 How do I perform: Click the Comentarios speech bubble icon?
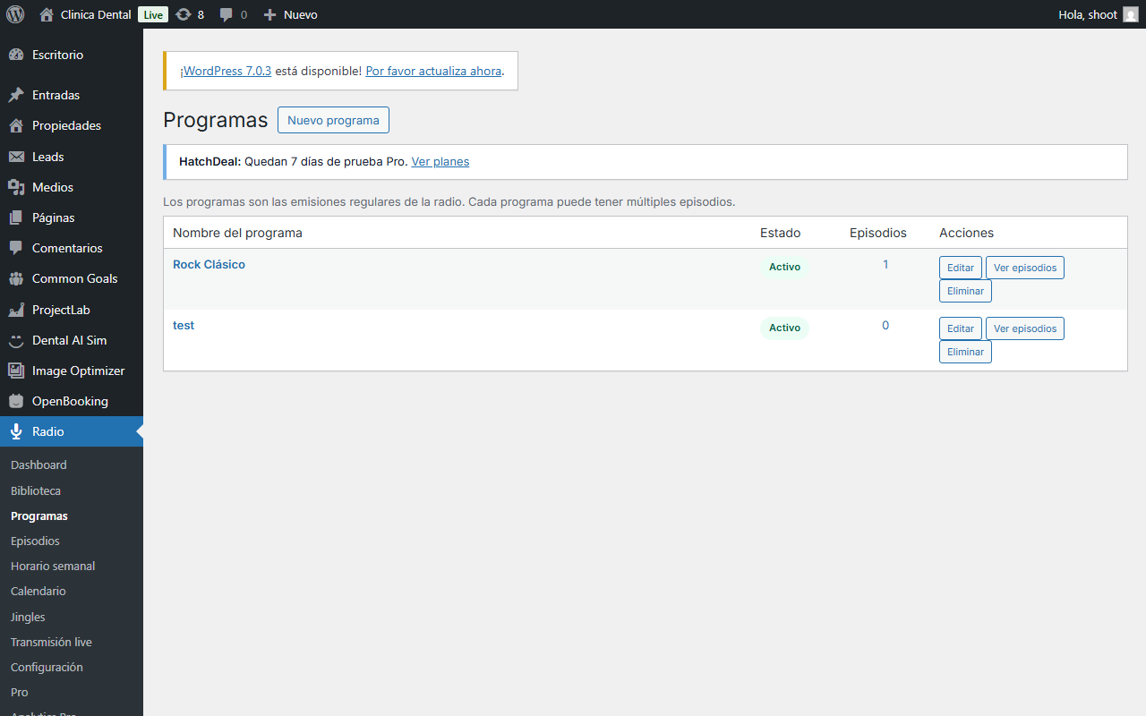(x=16, y=248)
